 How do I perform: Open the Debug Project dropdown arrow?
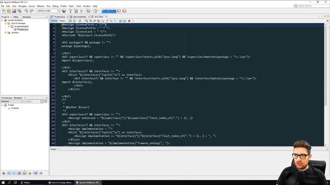pos(92,11)
